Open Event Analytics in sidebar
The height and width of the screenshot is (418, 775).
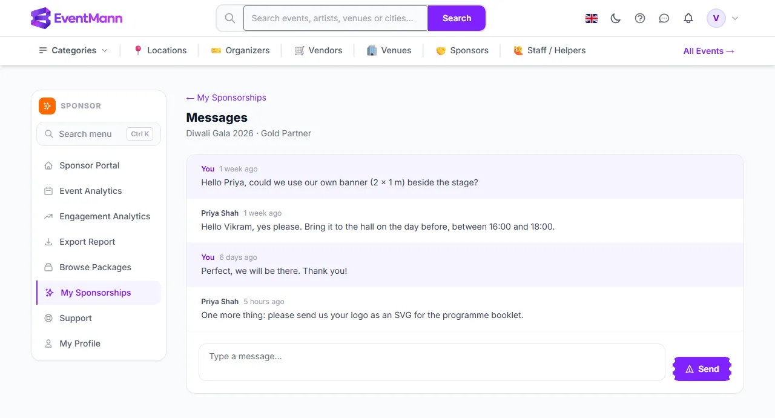pos(99,191)
